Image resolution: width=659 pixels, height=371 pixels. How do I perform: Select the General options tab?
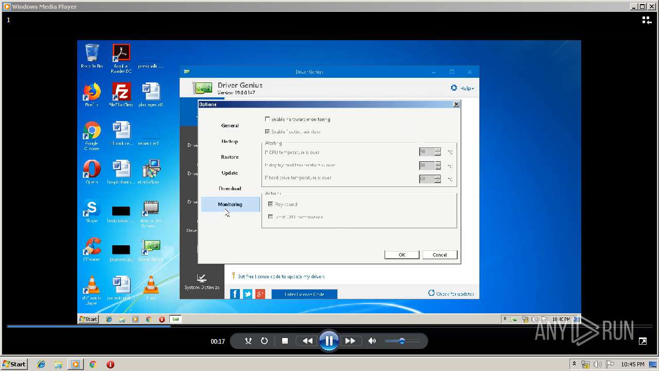coord(230,126)
